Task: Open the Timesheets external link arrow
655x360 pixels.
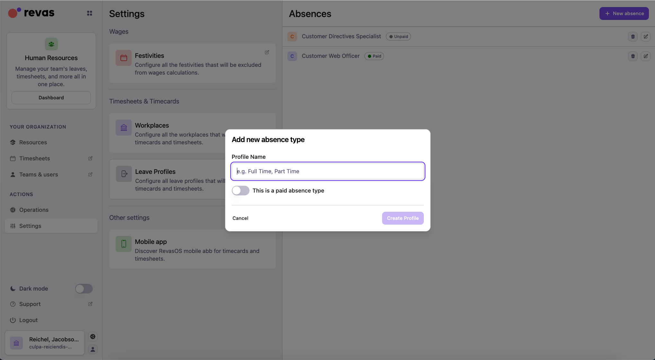Action: [90, 158]
